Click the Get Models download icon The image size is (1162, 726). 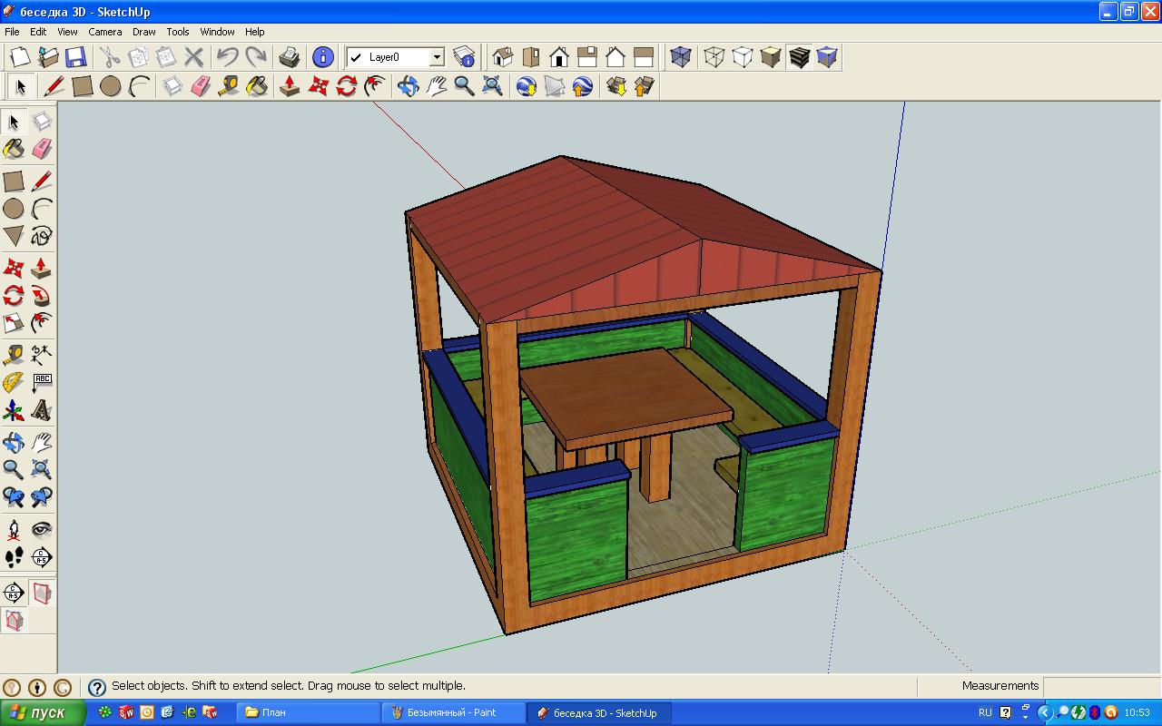click(x=616, y=86)
